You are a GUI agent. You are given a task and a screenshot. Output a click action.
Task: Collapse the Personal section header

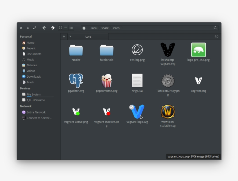[x=26, y=36]
